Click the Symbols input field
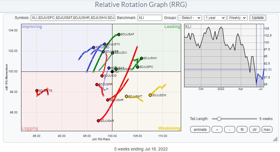Image resolution: width=280 pixels, height=152 pixels. coord(73,18)
